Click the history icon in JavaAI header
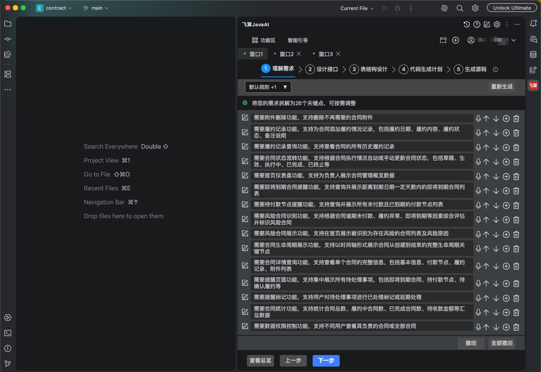This screenshot has width=541, height=372. click(467, 25)
